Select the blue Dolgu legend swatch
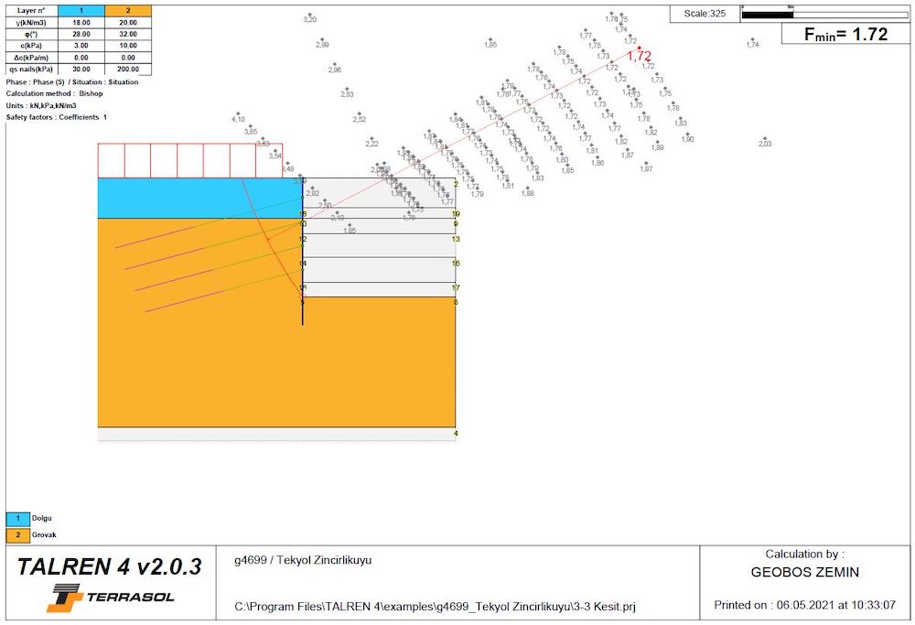The width and height of the screenshot is (915, 625). [17, 518]
